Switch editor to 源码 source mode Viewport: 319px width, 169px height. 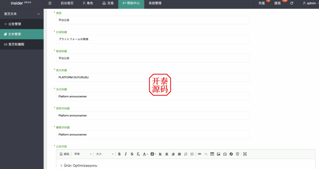(x=64, y=154)
